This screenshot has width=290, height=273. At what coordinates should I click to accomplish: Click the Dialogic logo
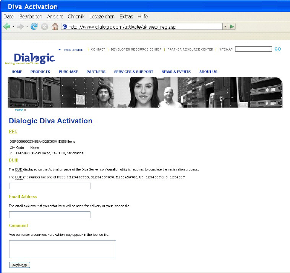[34, 58]
